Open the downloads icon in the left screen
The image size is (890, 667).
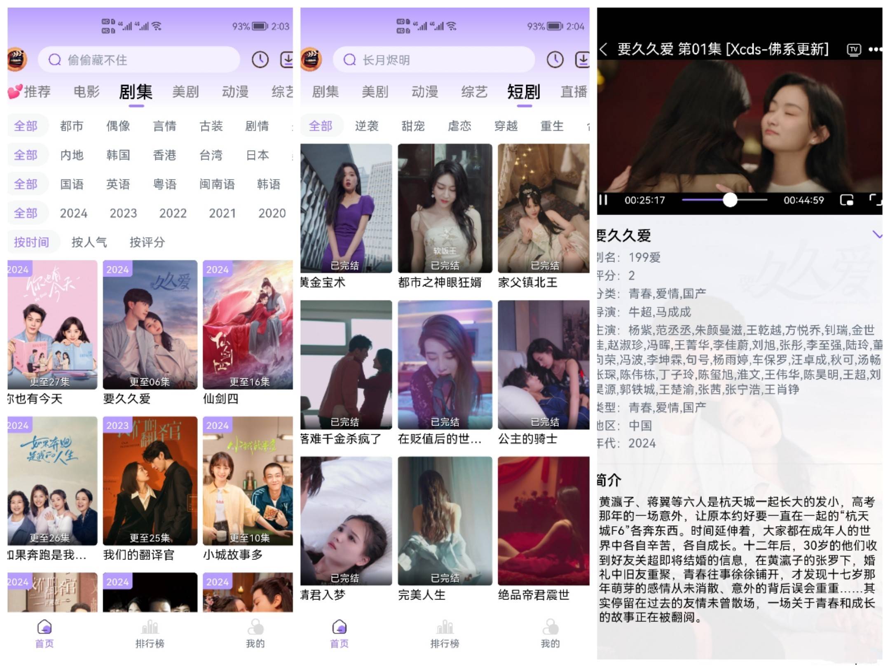(287, 60)
